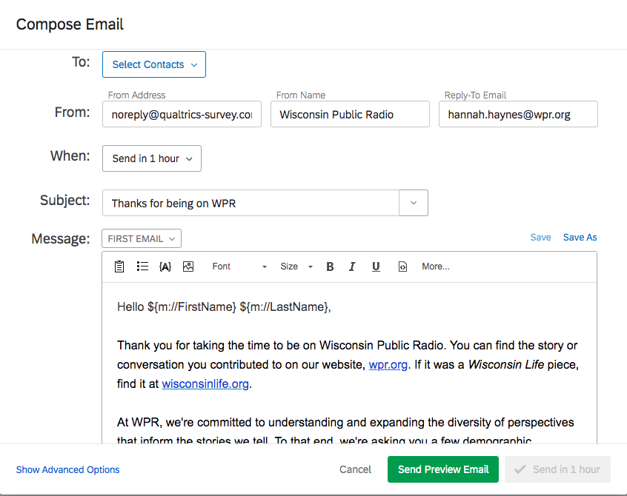The height and width of the screenshot is (496, 627).
Task: Insert a bulleted list via toolbar icon
Action: pyautogui.click(x=142, y=267)
